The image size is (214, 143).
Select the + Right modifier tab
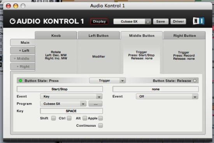[23, 67]
